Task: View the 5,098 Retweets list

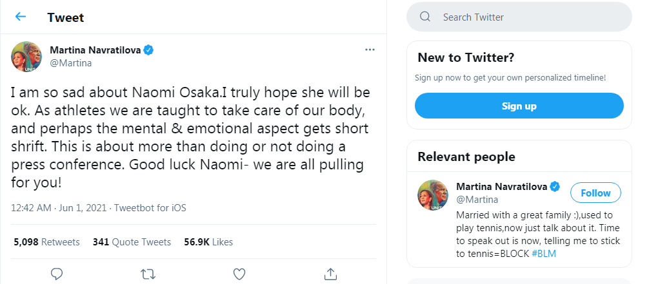Action: 46,242
